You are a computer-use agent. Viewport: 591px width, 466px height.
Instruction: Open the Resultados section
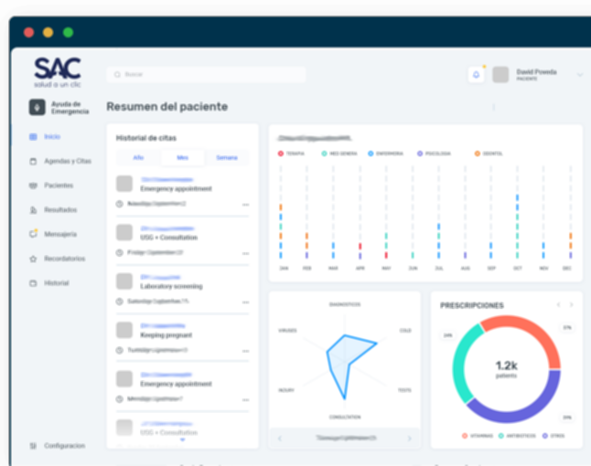click(x=59, y=210)
